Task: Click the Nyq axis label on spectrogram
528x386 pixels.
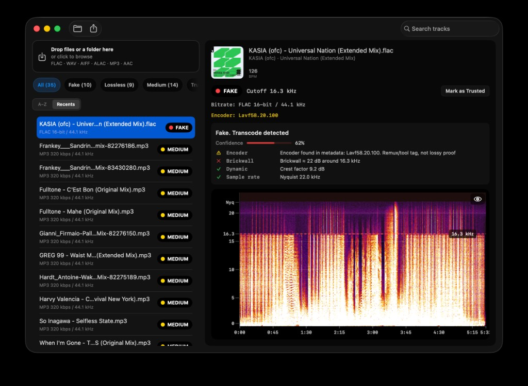Action: click(x=229, y=202)
